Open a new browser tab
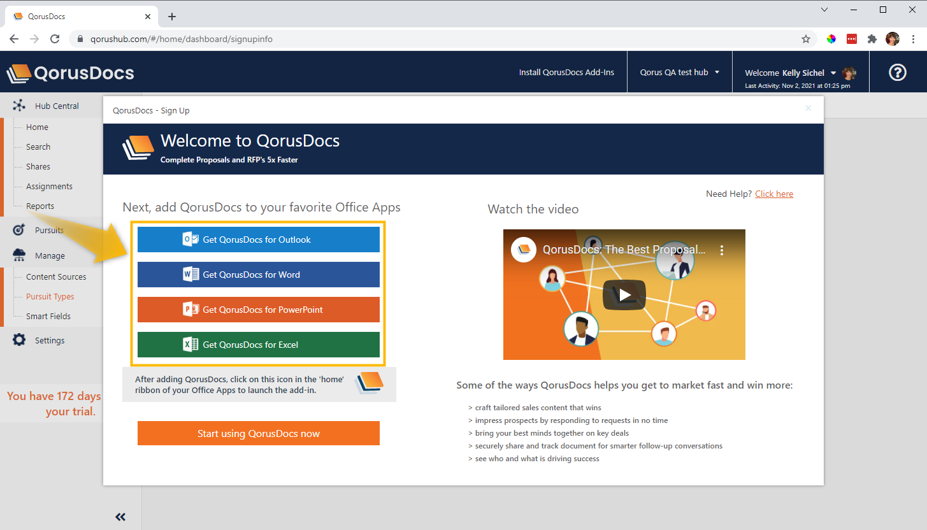 (171, 17)
